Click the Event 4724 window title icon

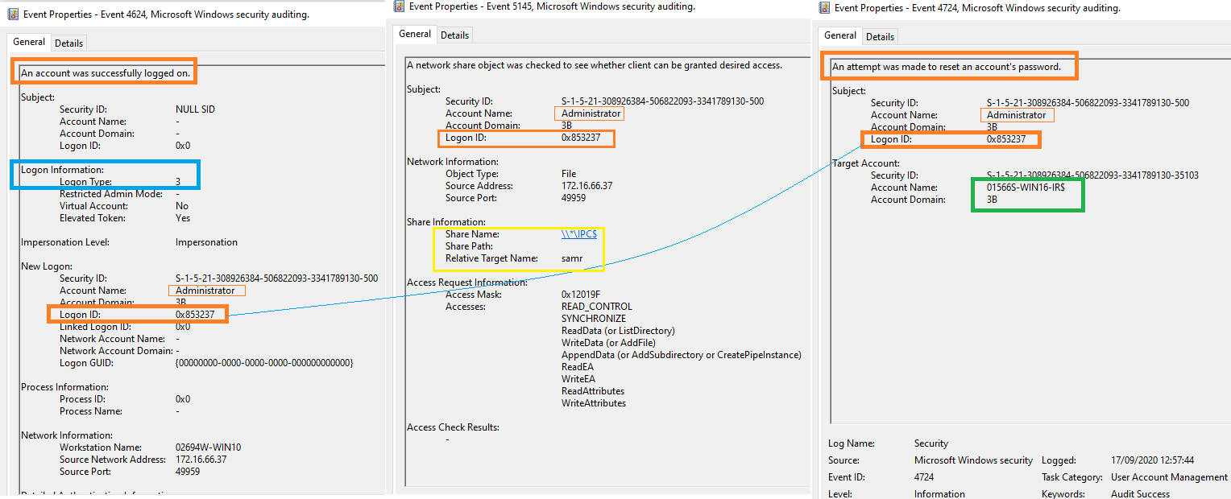click(x=824, y=8)
